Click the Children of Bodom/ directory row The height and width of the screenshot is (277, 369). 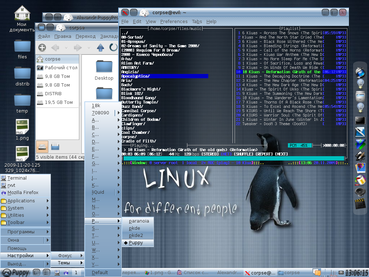click(x=141, y=119)
